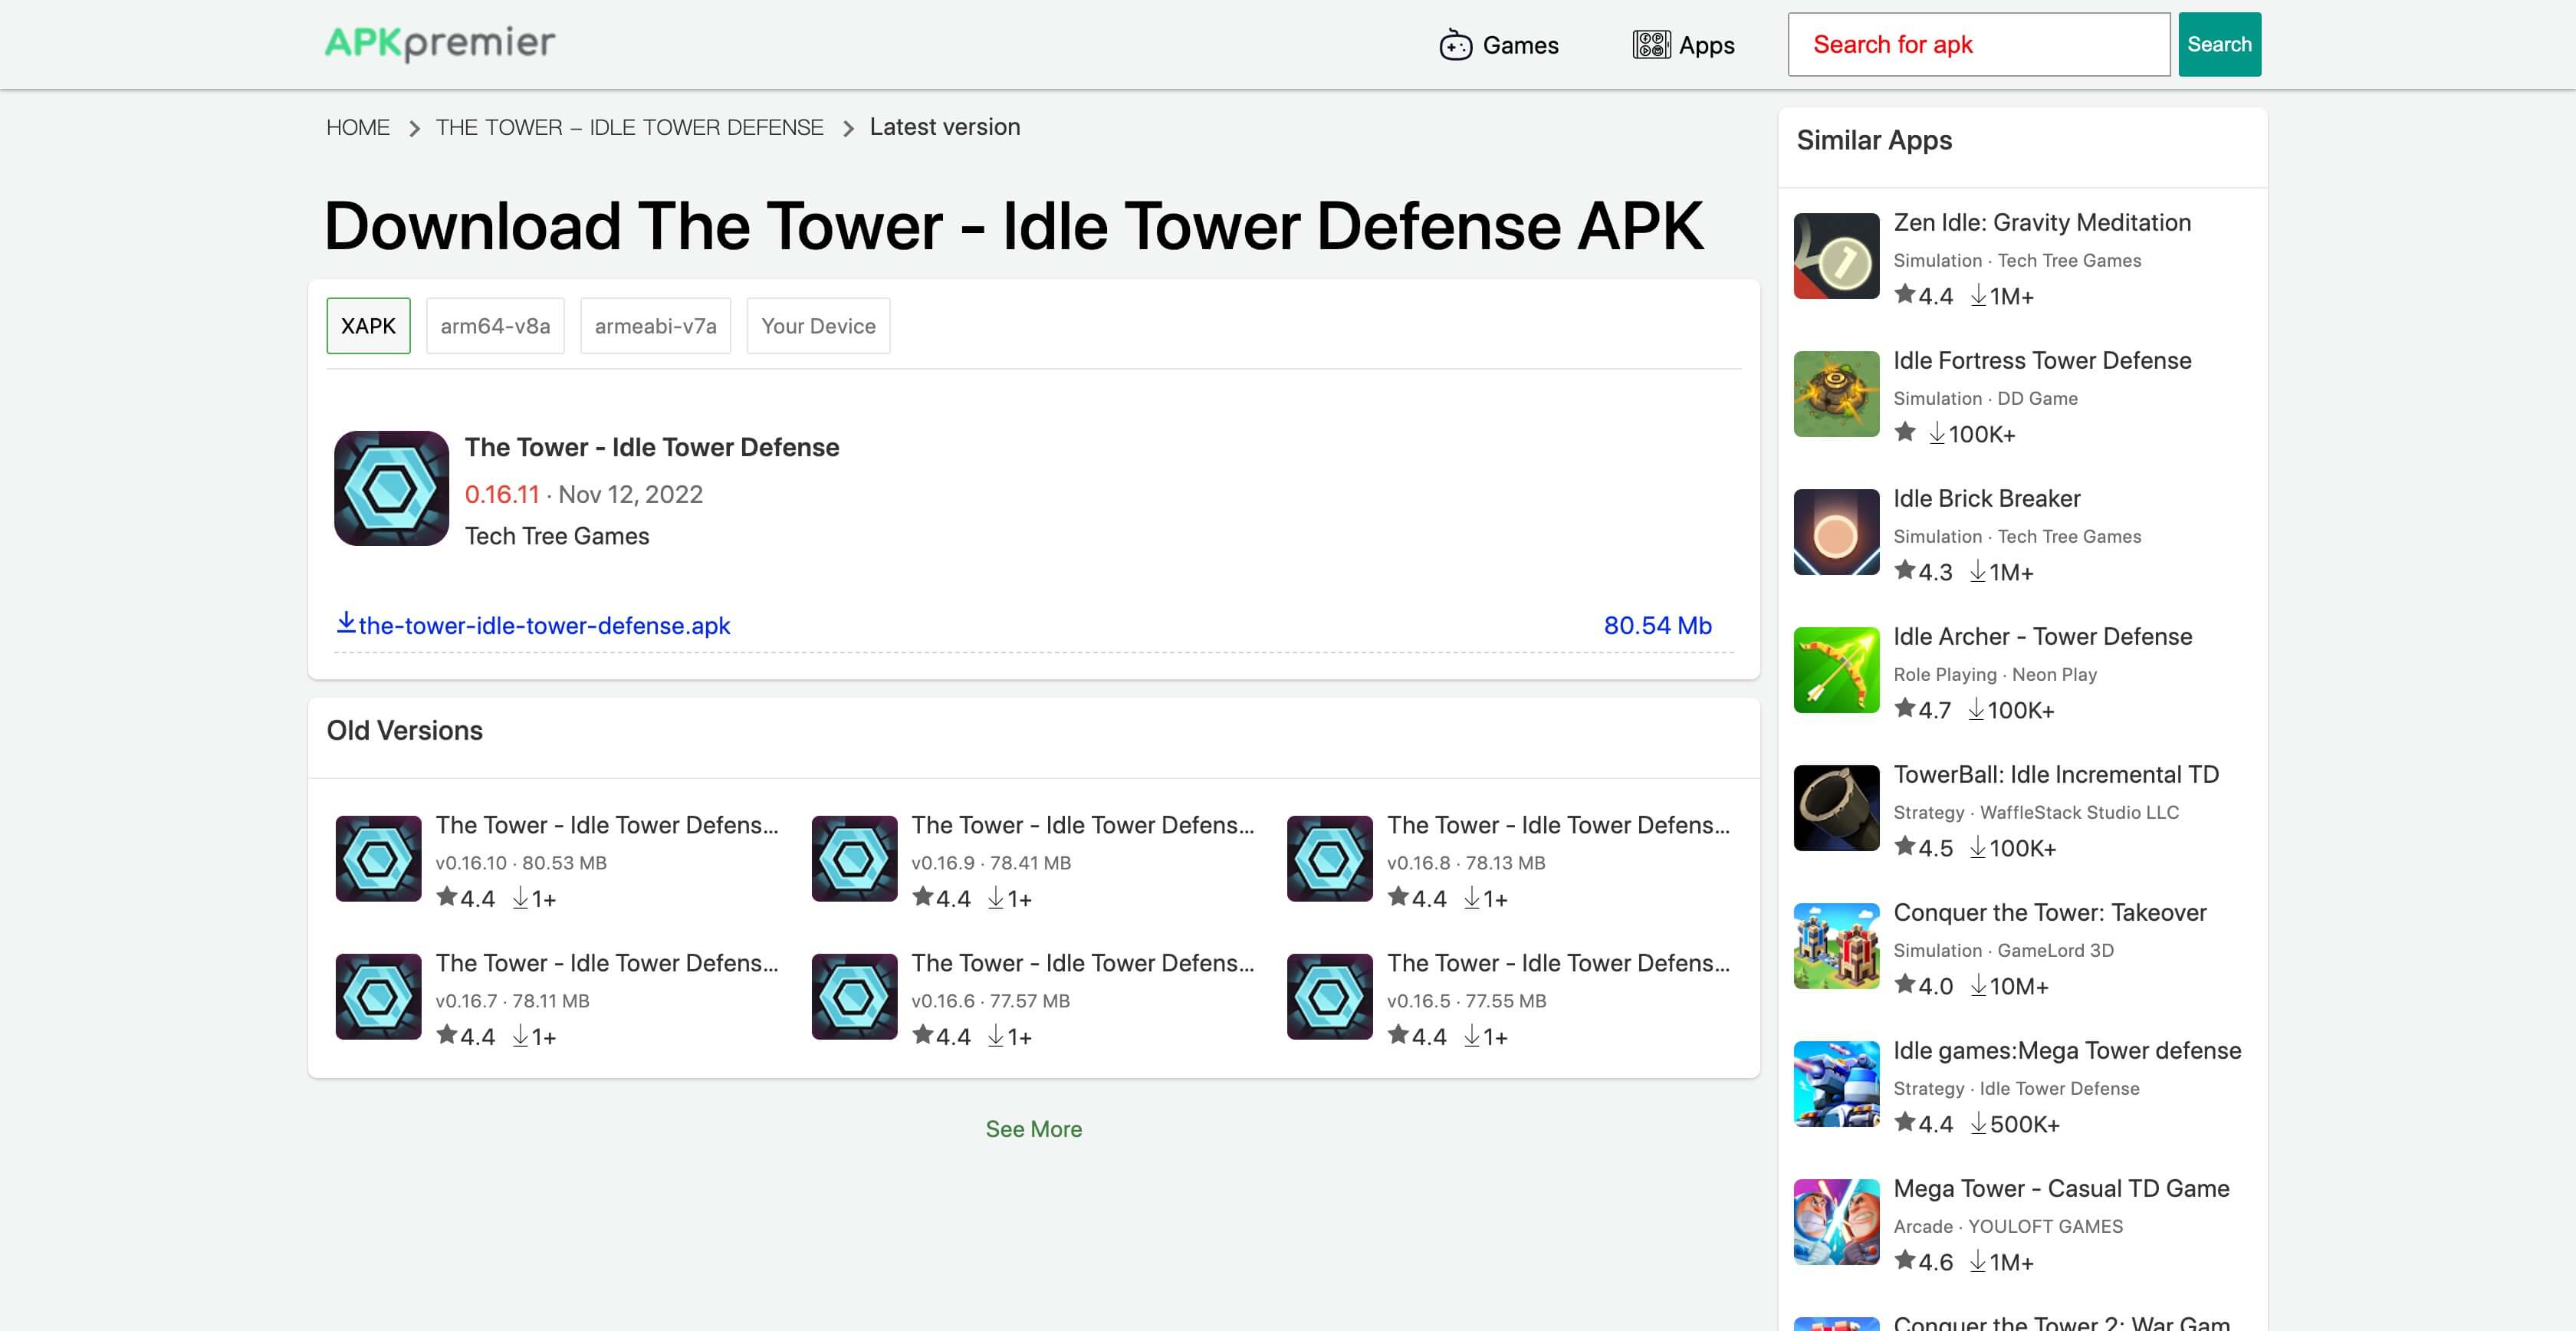Viewport: 2576px width, 1331px height.
Task: Click the download arrow icon beside apk filename
Action: point(345,623)
